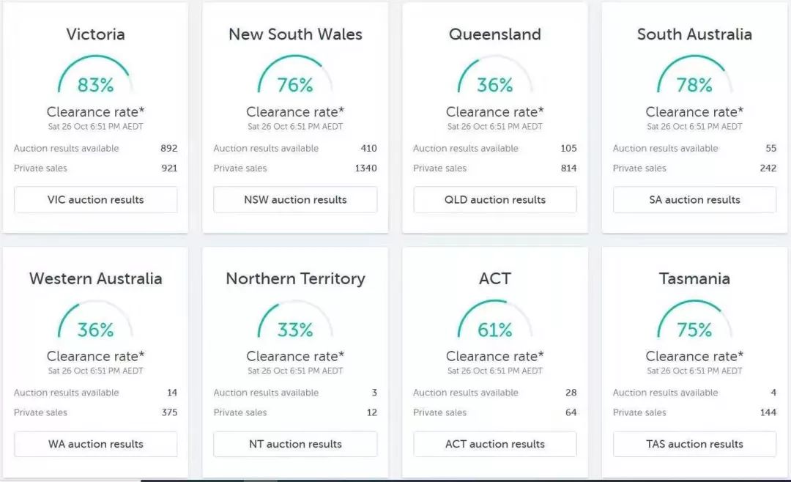The height and width of the screenshot is (482, 791).
Task: Open VIC auction results
Action: [x=95, y=199]
